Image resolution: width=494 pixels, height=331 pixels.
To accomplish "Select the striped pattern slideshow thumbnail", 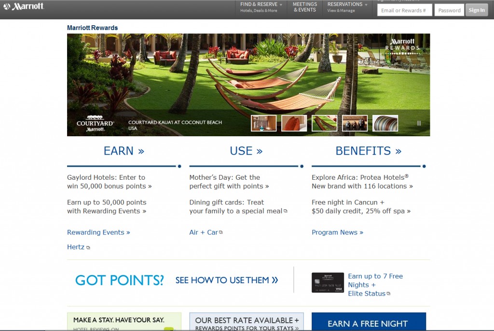I will [x=385, y=123].
